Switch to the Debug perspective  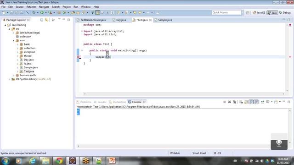tap(285, 13)
